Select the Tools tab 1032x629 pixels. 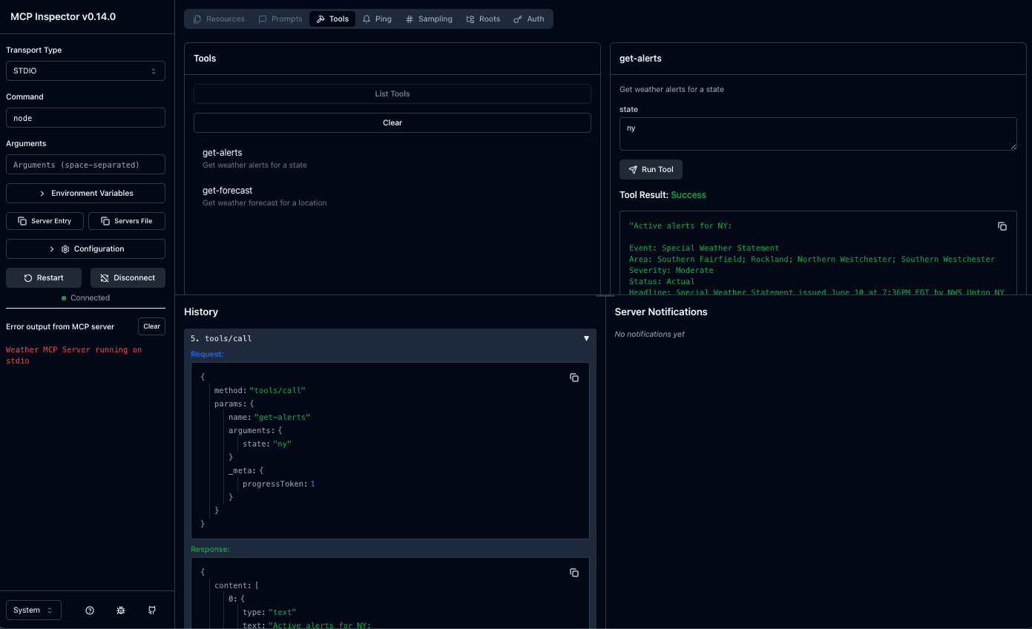[332, 19]
